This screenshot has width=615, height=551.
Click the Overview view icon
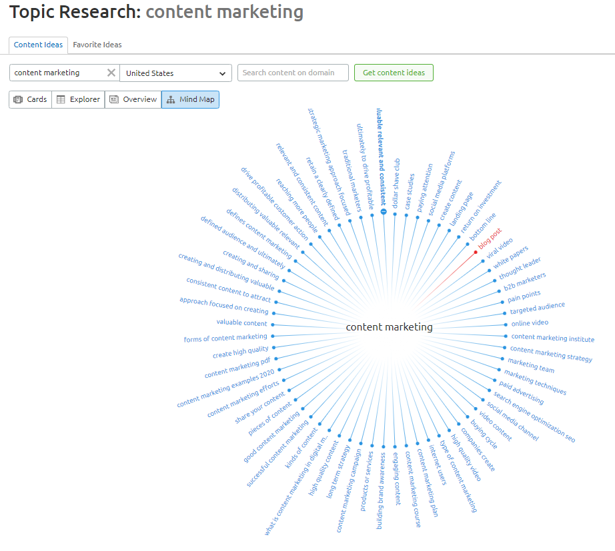pyautogui.click(x=114, y=100)
